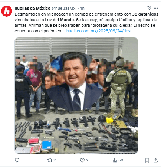Screen dimensions: 161x167
Task: Reply to the post with the comment icon
Action: 17,160
